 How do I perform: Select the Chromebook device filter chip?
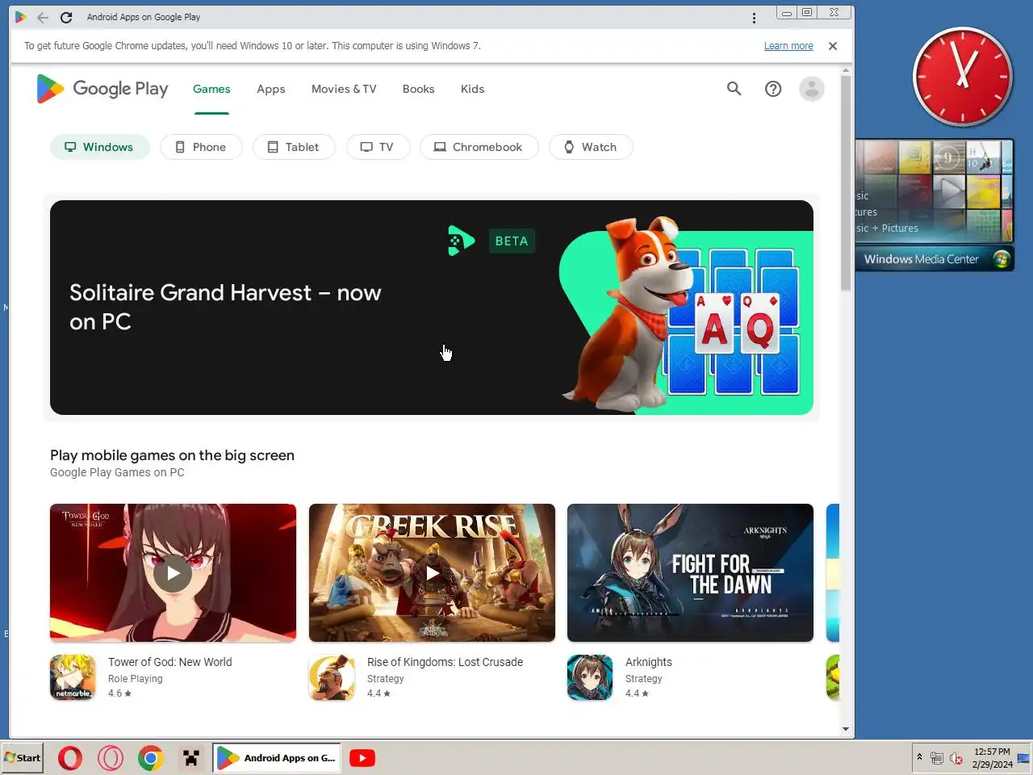click(x=479, y=147)
